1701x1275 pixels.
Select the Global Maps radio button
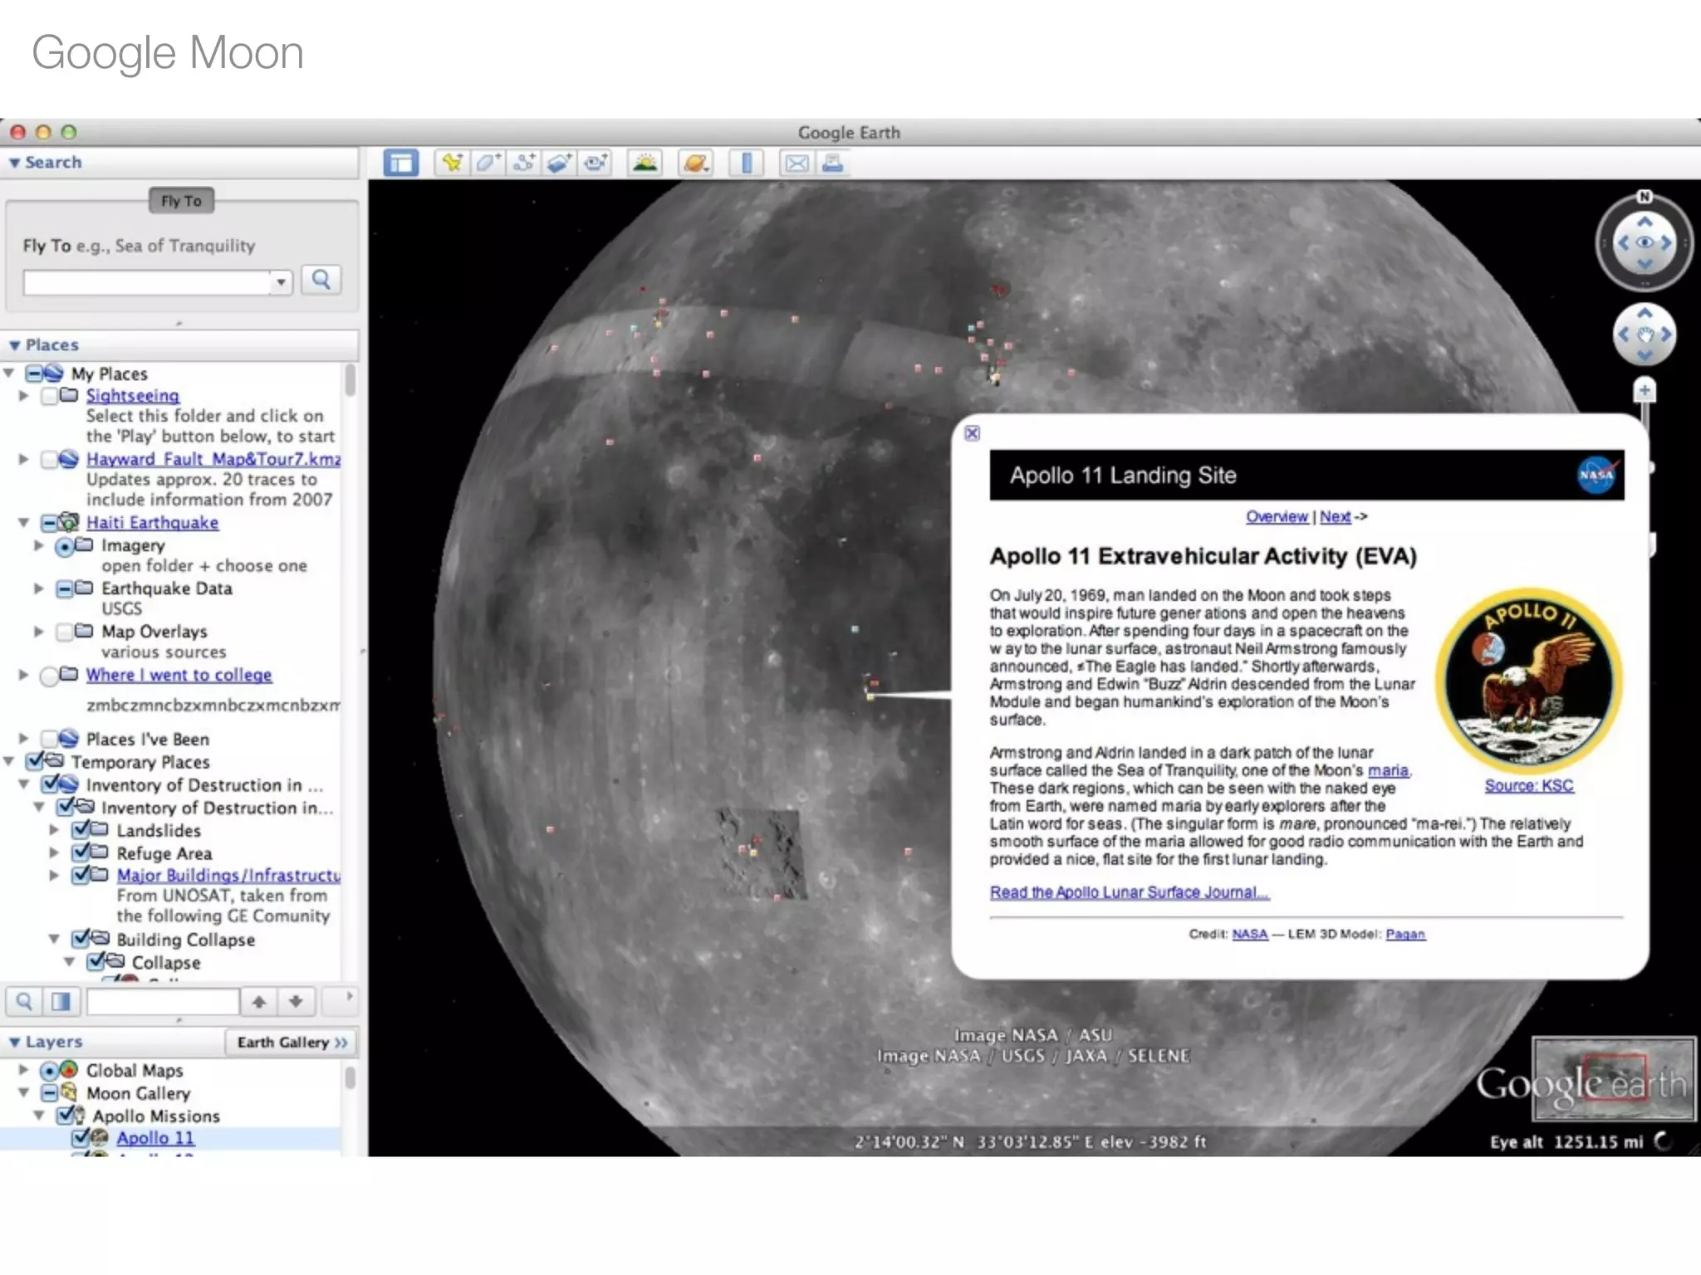(x=50, y=1071)
